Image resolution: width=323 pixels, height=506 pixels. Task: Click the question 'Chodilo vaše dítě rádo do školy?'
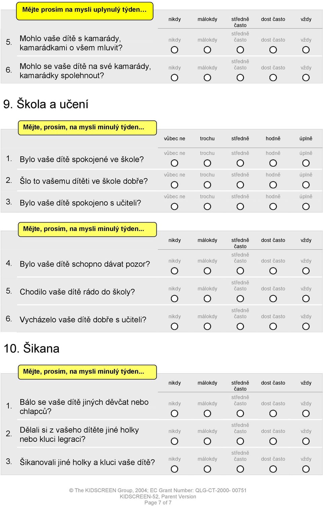77,292
